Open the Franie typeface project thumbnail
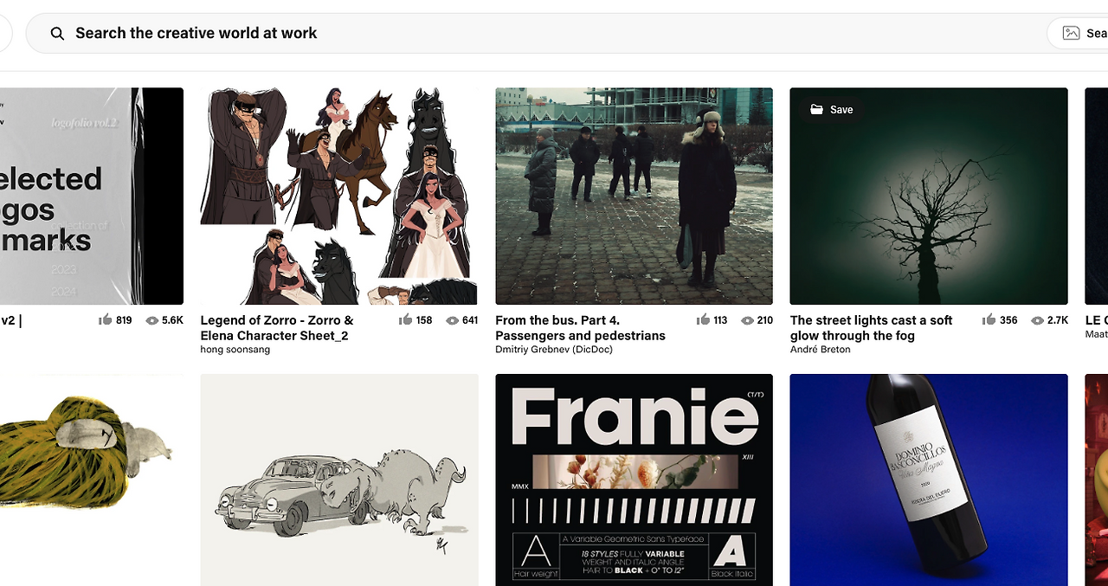This screenshot has width=1108, height=586. (634, 480)
